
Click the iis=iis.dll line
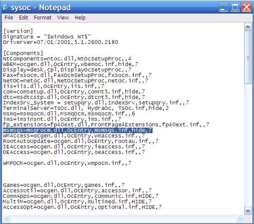tap(54, 86)
